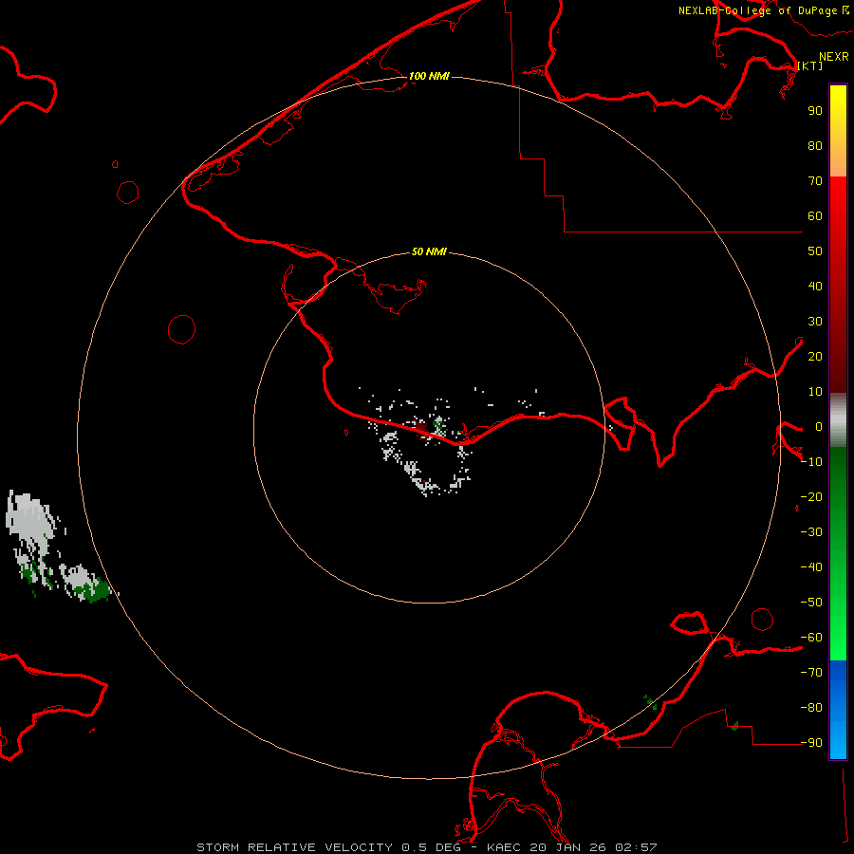854x854 pixels.
Task: Click the "100 NMI" range ring label
Action: 429,76
